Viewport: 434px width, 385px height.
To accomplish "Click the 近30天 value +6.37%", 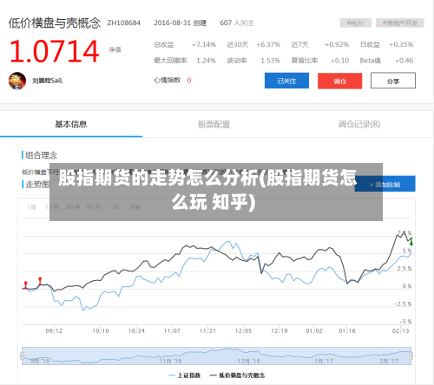I will coord(268,44).
